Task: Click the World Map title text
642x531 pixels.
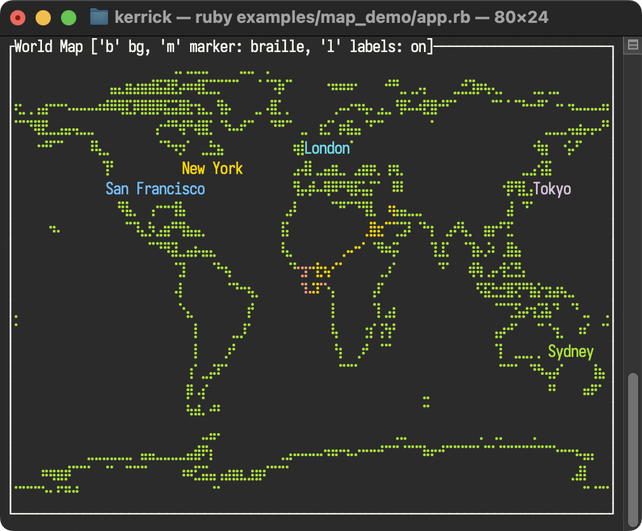Action: (224, 46)
